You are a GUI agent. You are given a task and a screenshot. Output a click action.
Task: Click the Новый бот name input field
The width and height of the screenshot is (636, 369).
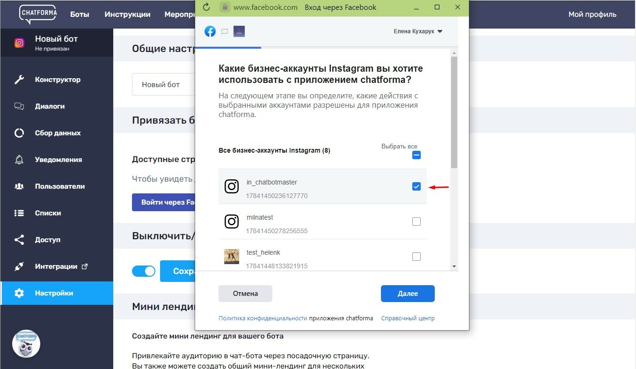click(x=163, y=84)
